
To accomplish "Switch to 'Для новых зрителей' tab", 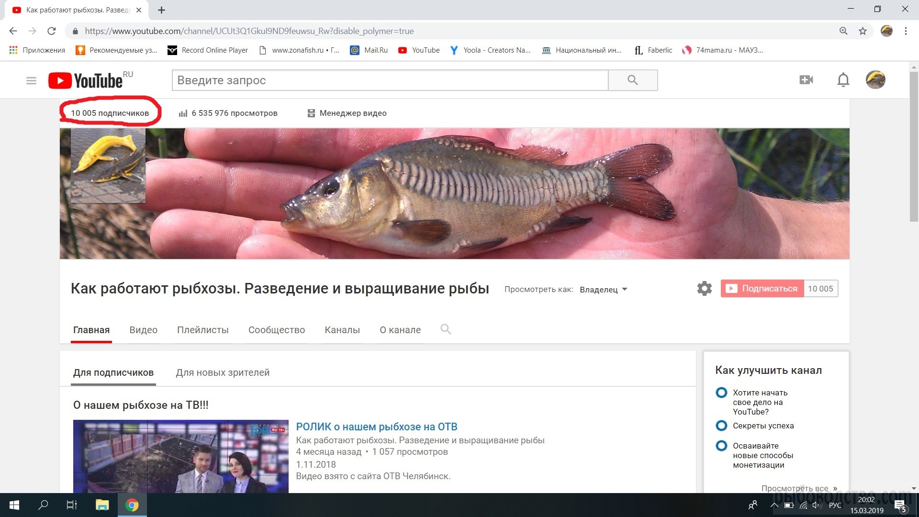I will (223, 372).
